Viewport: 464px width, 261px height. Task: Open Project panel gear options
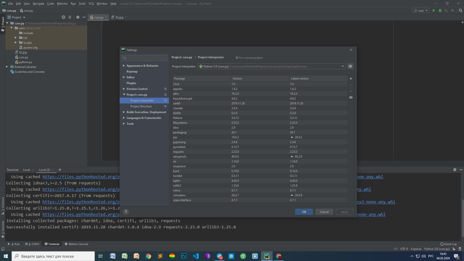[x=78, y=17]
